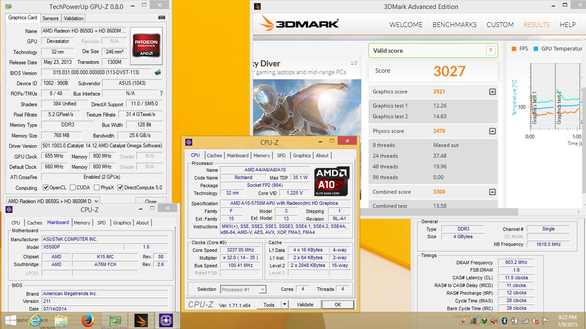The image size is (586, 329).
Task: Launch Firefox from the taskbar
Action: 88,320
